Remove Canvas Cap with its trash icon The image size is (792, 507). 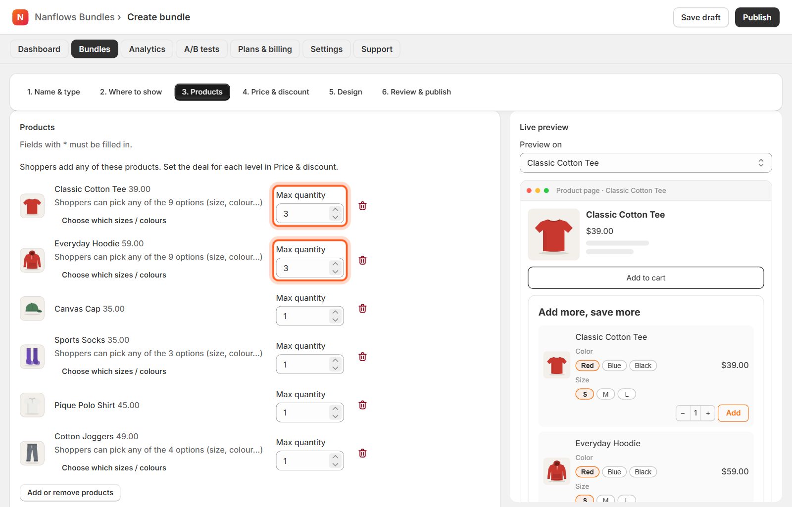362,309
